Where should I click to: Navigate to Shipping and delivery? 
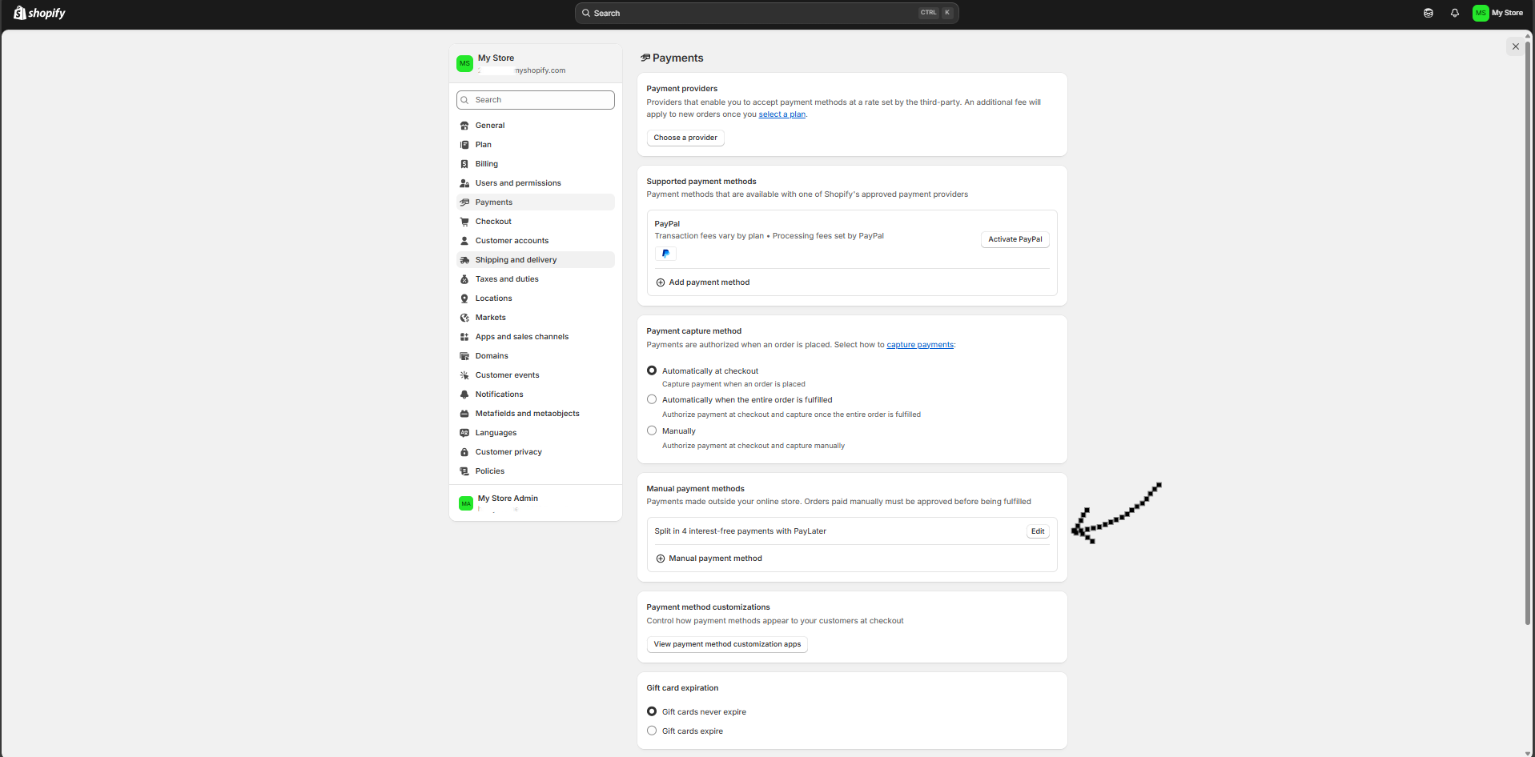pyautogui.click(x=535, y=260)
